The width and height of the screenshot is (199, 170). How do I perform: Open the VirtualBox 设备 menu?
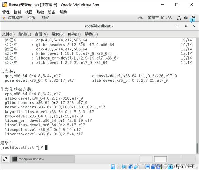click(x=51, y=12)
